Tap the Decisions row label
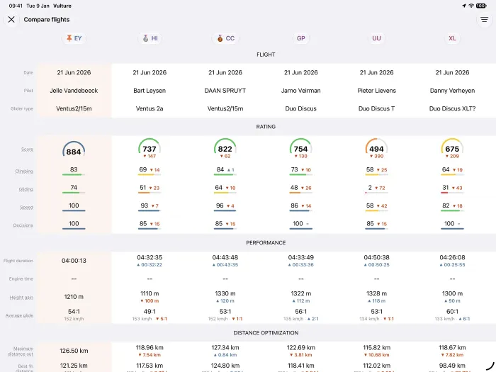496x372 pixels. 23,225
